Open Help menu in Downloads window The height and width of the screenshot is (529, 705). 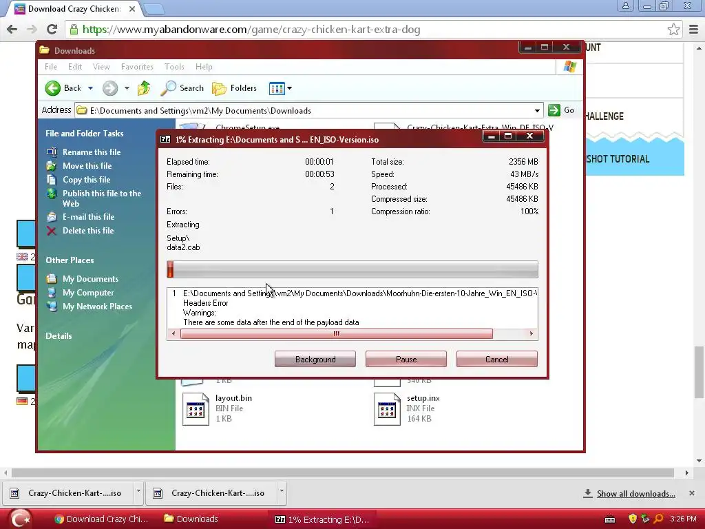pyautogui.click(x=204, y=67)
